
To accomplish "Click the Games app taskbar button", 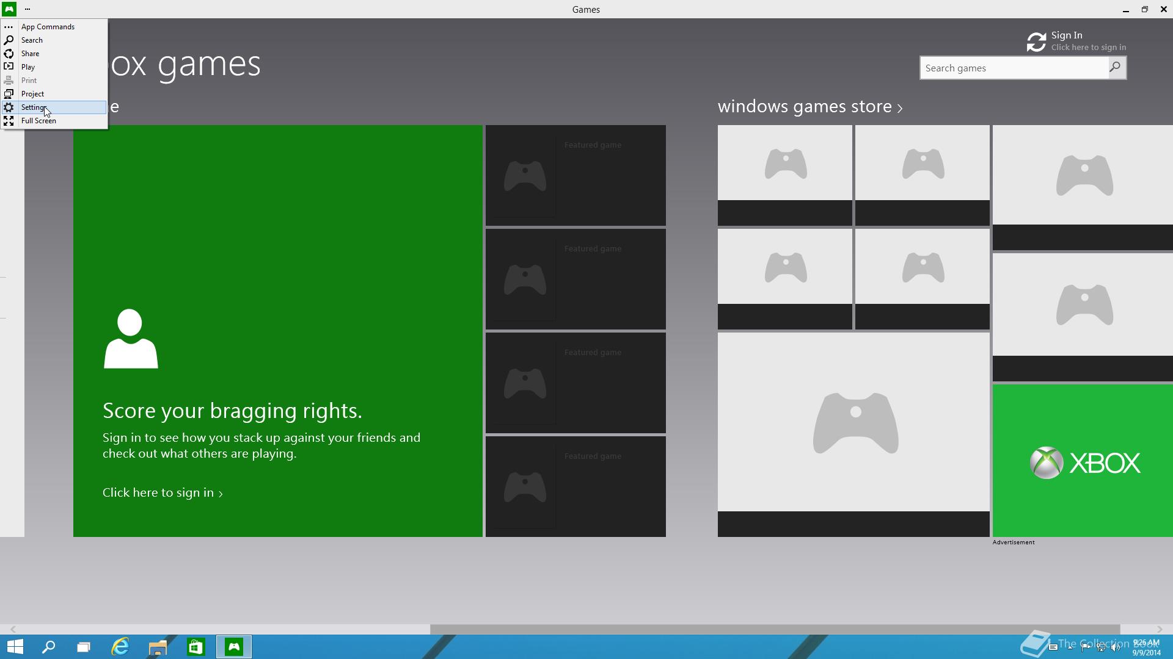I will tap(234, 647).
